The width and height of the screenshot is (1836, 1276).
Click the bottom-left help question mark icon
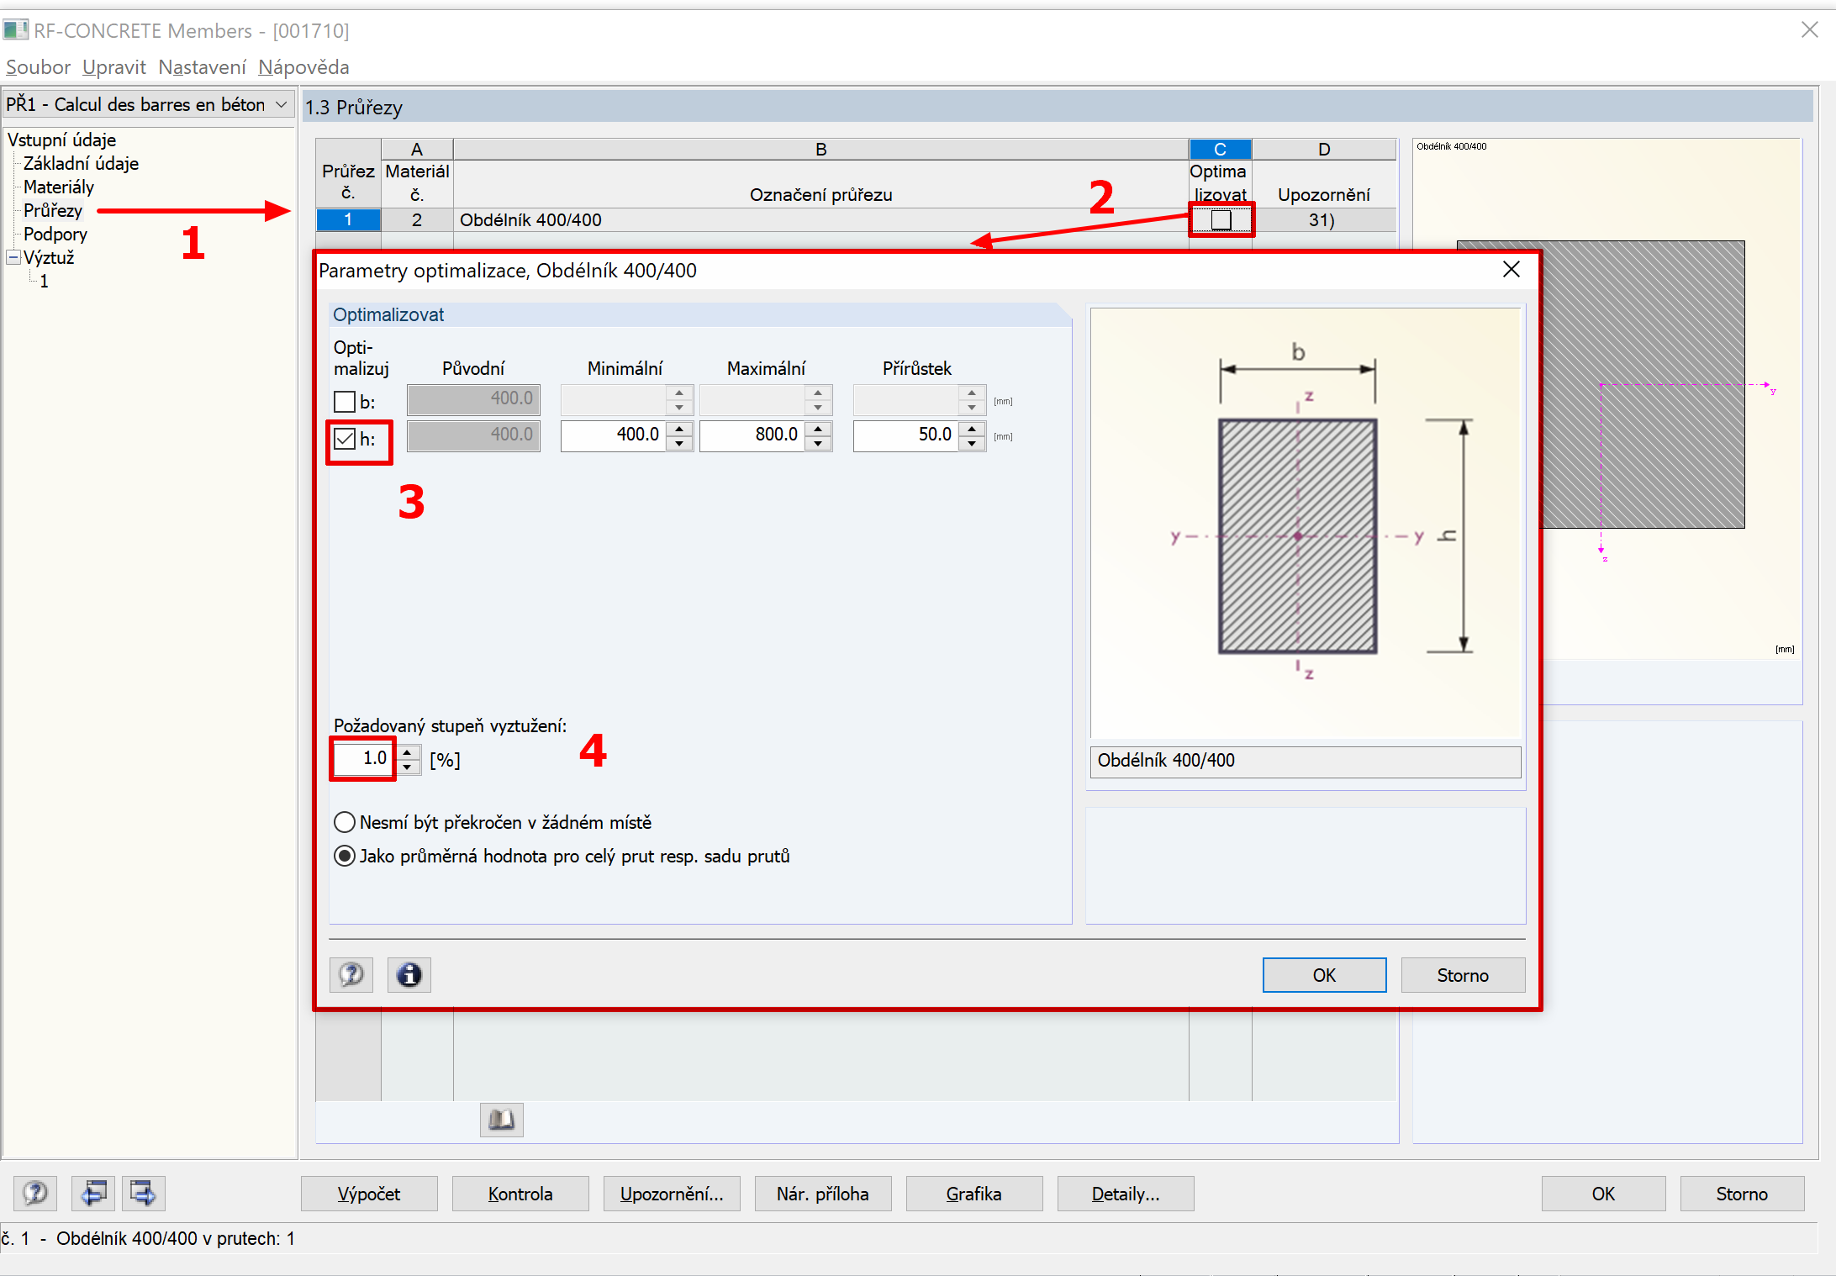coord(35,1193)
